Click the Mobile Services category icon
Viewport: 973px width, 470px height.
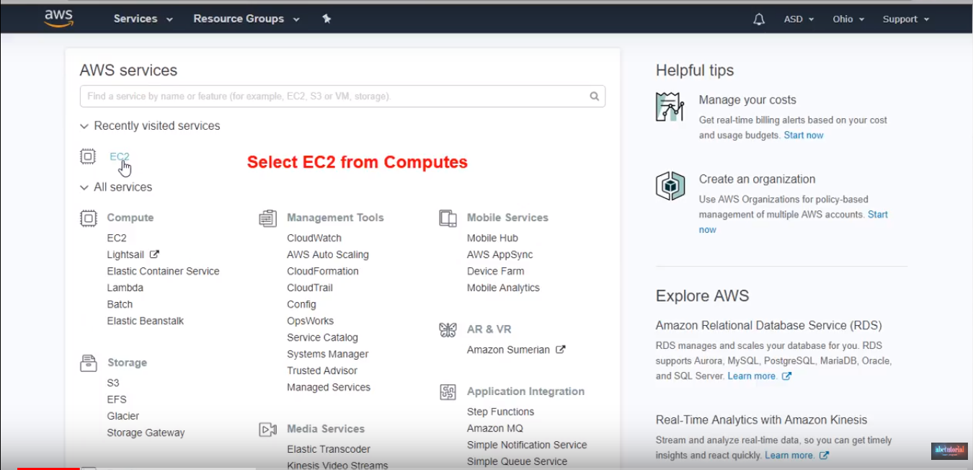click(448, 218)
